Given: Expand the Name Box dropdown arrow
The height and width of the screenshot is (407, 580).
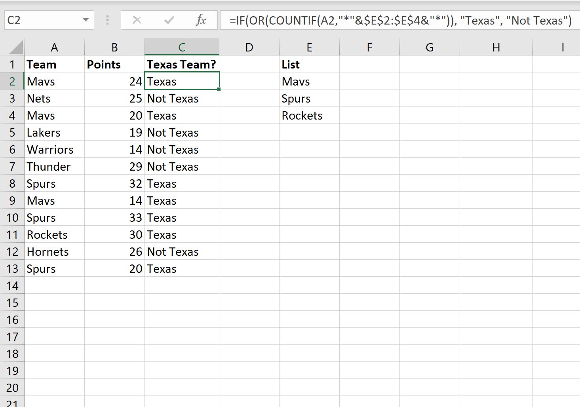Looking at the screenshot, I should (86, 20).
